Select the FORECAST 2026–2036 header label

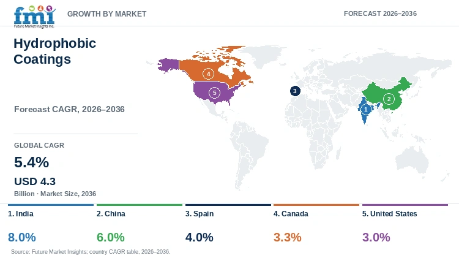pyautogui.click(x=380, y=13)
